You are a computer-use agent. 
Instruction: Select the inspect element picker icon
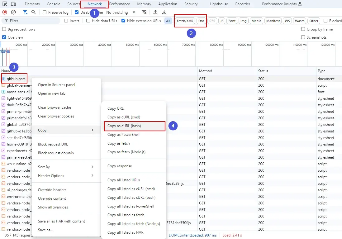pos(5,4)
